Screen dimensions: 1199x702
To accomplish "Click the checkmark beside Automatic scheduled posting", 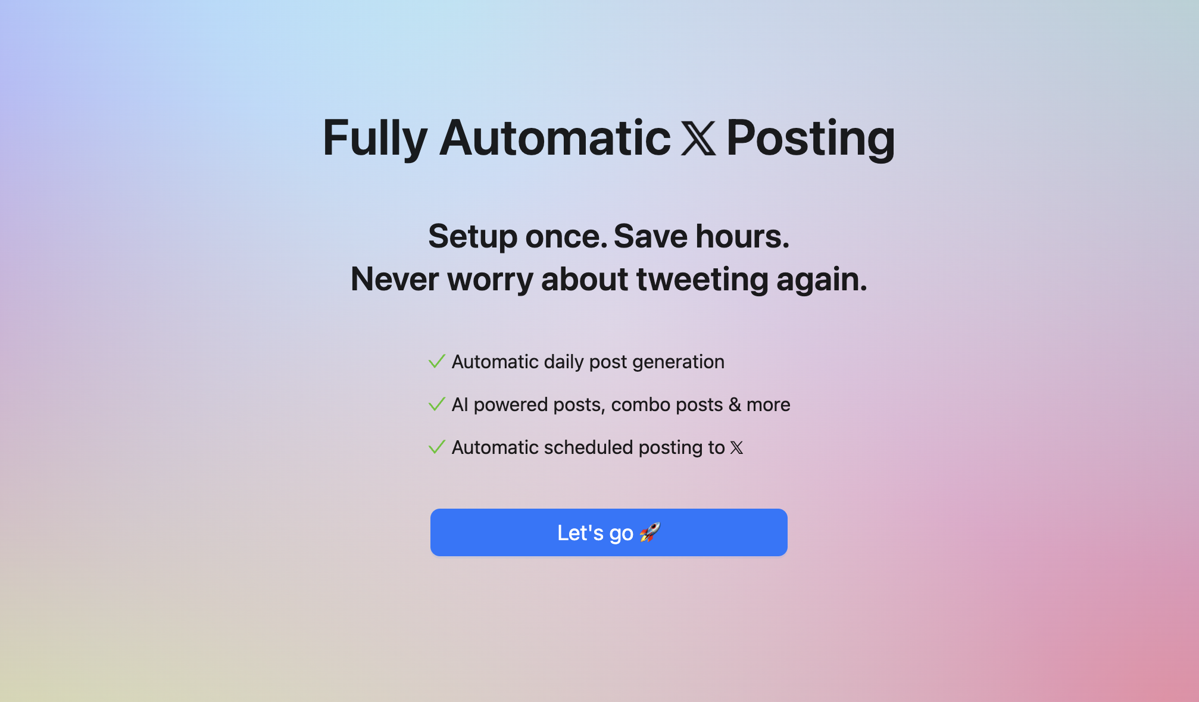I will click(x=437, y=447).
